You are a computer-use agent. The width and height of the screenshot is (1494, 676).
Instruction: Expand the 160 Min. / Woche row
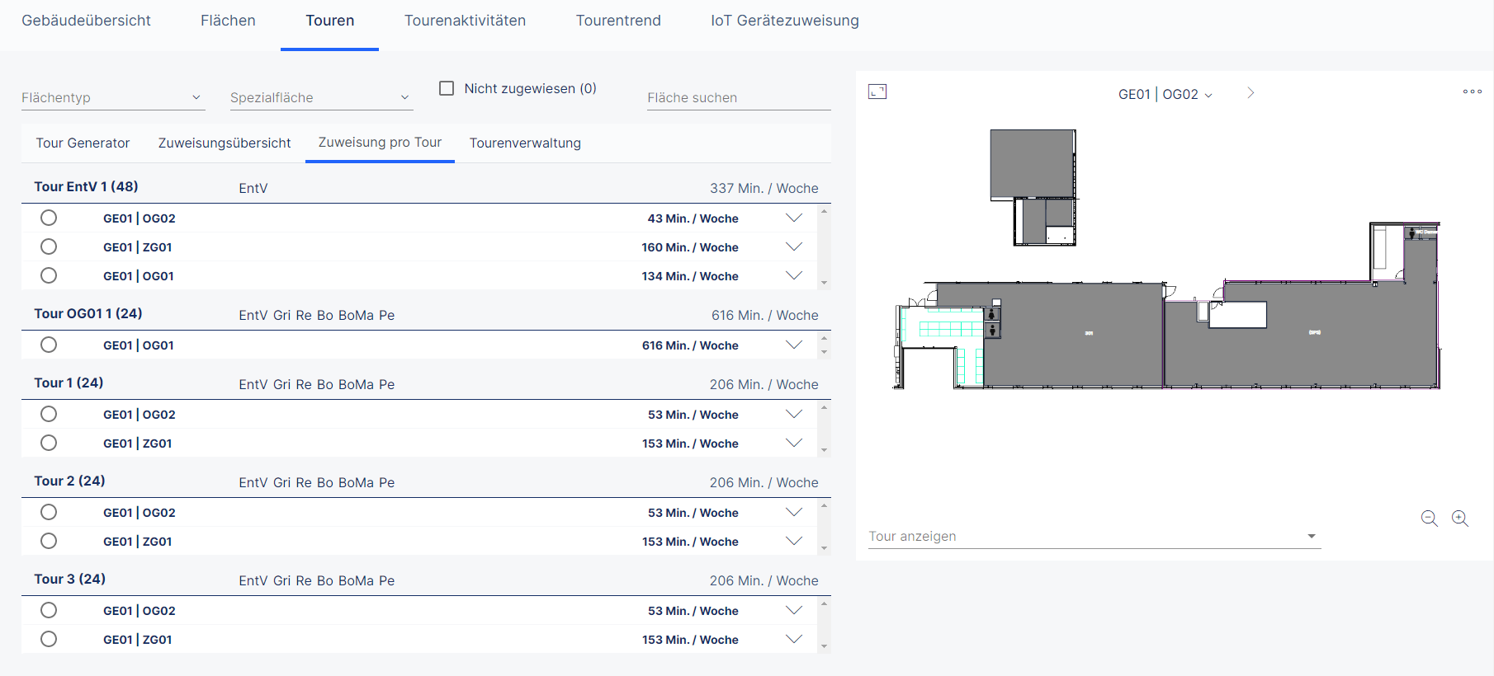[794, 247]
